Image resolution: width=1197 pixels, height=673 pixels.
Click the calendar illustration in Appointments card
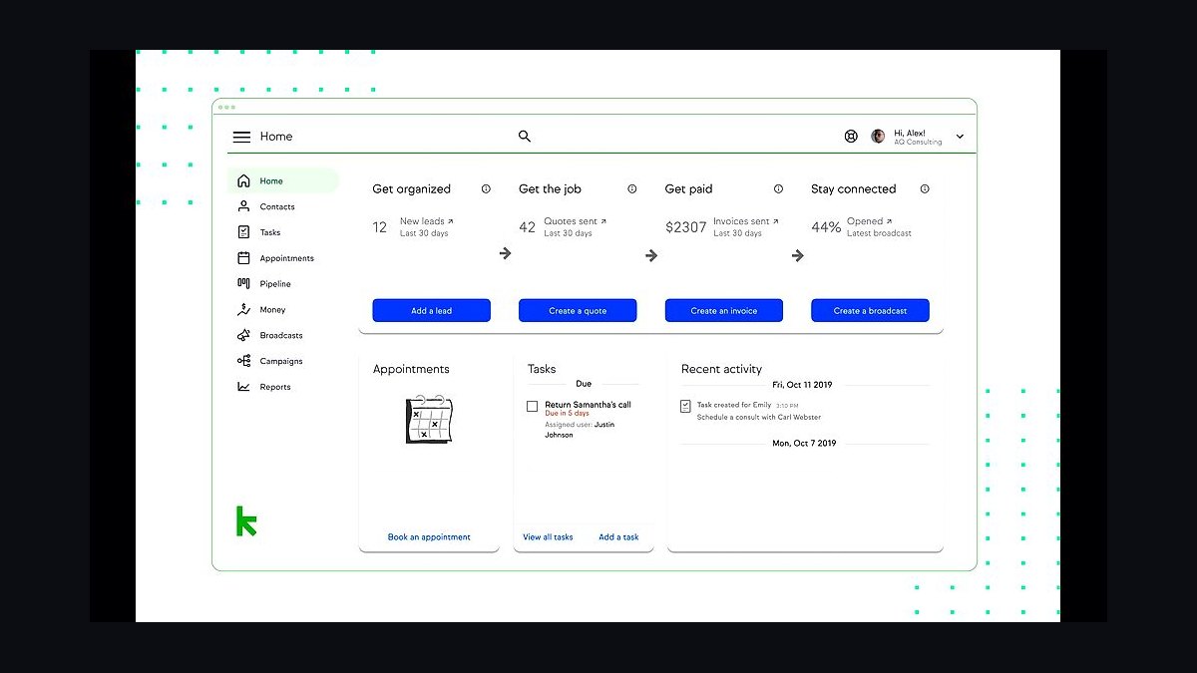[430, 420]
